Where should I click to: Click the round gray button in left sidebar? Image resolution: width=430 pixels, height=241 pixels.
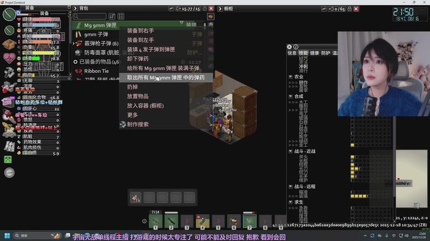(9, 172)
